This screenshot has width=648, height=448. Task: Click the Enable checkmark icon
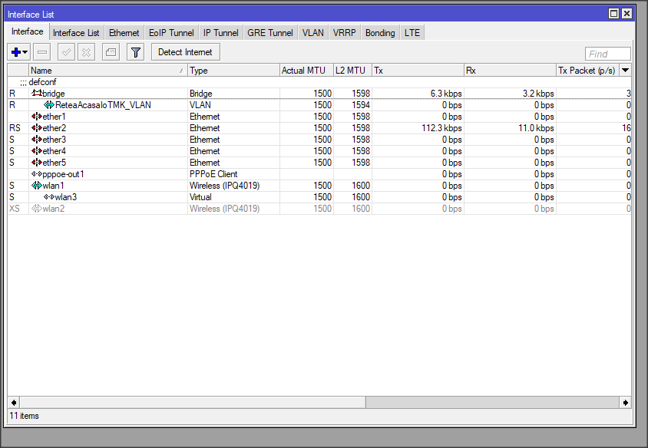pos(65,52)
